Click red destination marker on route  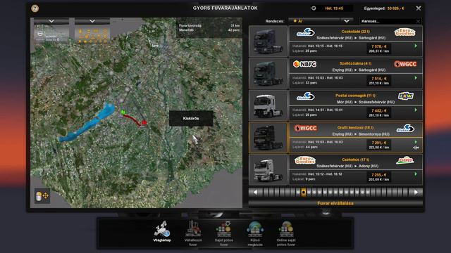(144, 123)
